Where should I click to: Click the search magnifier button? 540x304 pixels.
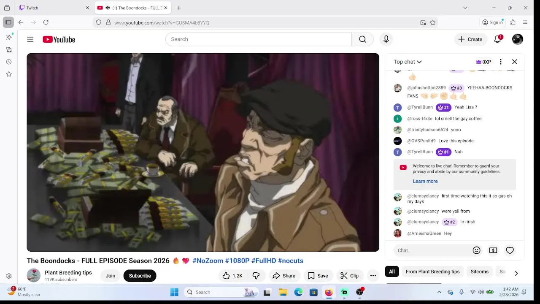[x=362, y=39]
